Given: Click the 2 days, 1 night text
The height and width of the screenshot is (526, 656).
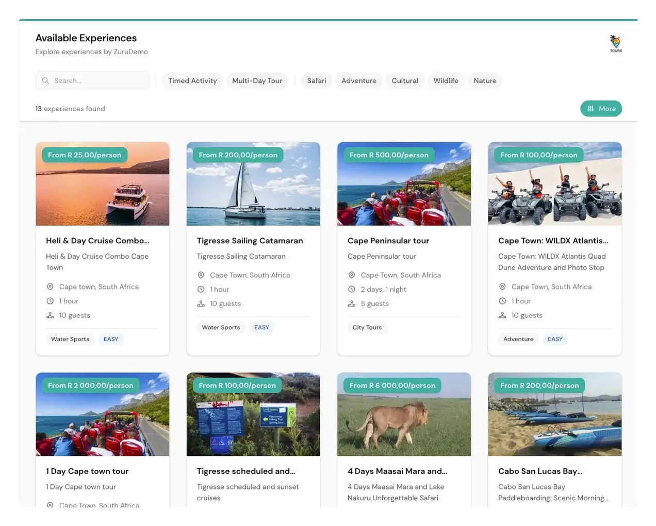Looking at the screenshot, I should [384, 290].
